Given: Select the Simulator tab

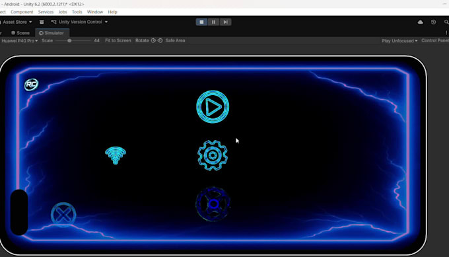Looking at the screenshot, I should 52,33.
